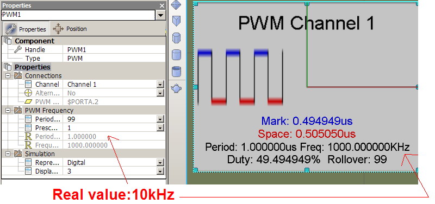435x204 pixels.
Task: Click the Duty: 49.494949% text
Action: pyautogui.click(x=274, y=160)
